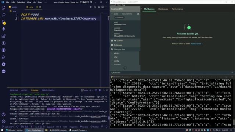Expand the admin database
This screenshot has width=235, height=132.
112,53
